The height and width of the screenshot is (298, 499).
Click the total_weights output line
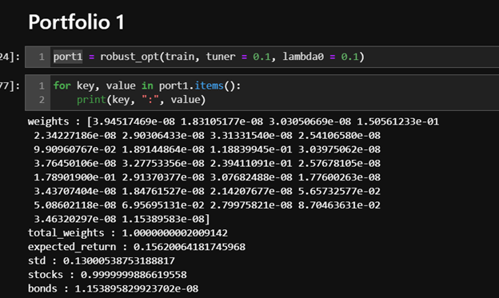[128, 233]
